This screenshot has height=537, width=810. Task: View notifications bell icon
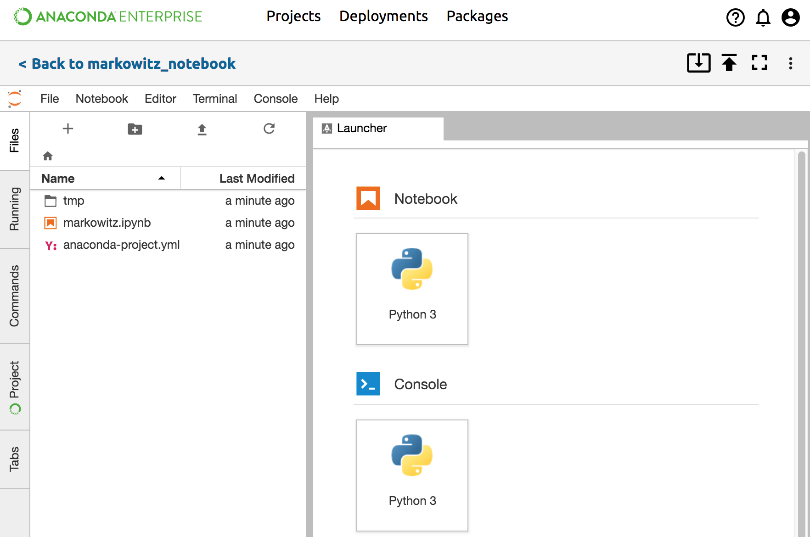763,18
